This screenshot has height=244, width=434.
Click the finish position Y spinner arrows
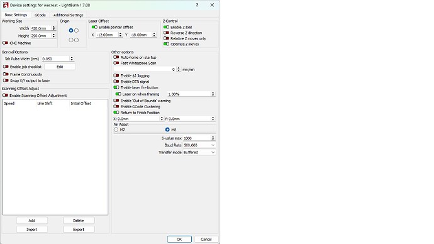213,119
